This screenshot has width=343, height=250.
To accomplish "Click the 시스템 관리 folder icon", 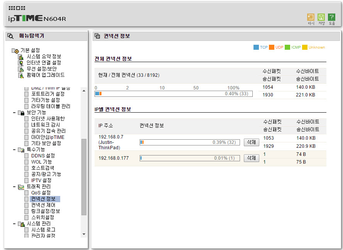I will point(21,224).
